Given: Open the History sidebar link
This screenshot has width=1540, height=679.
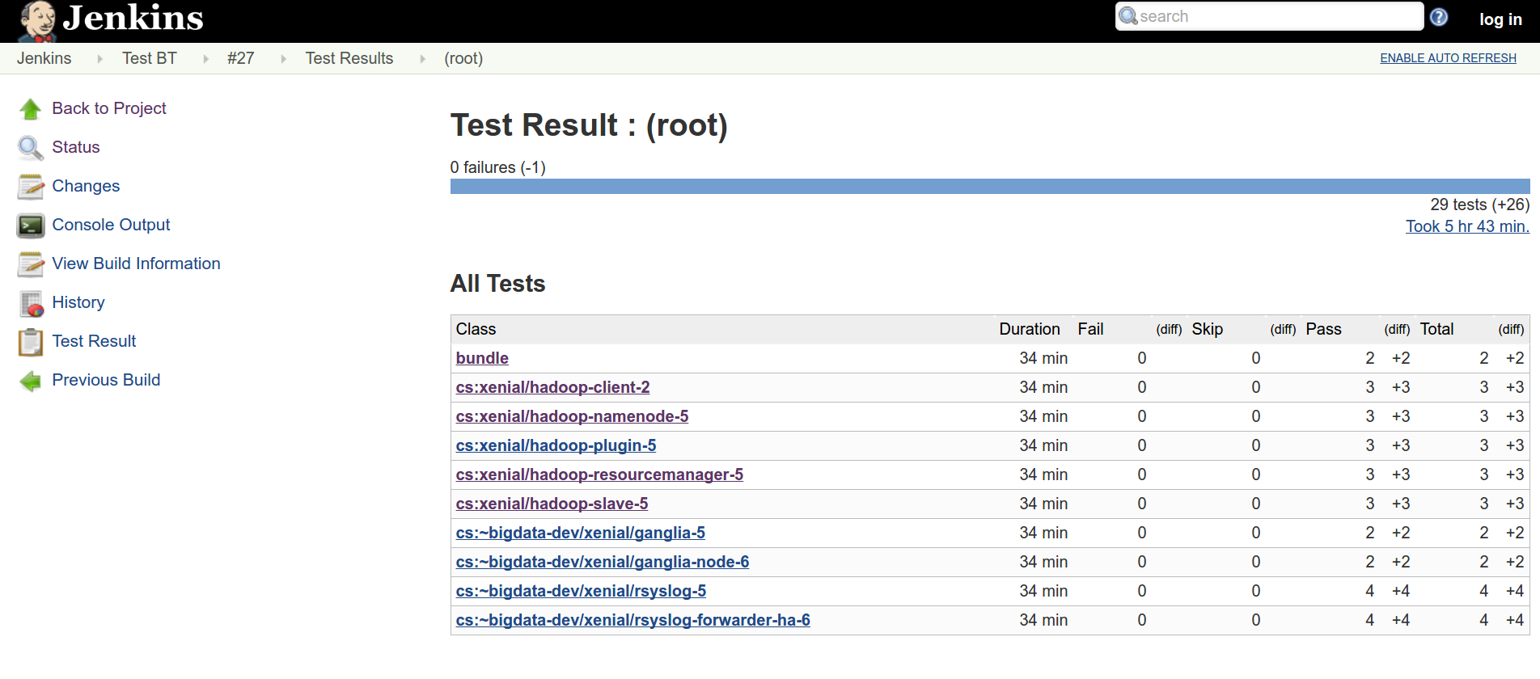Looking at the screenshot, I should click(x=78, y=302).
